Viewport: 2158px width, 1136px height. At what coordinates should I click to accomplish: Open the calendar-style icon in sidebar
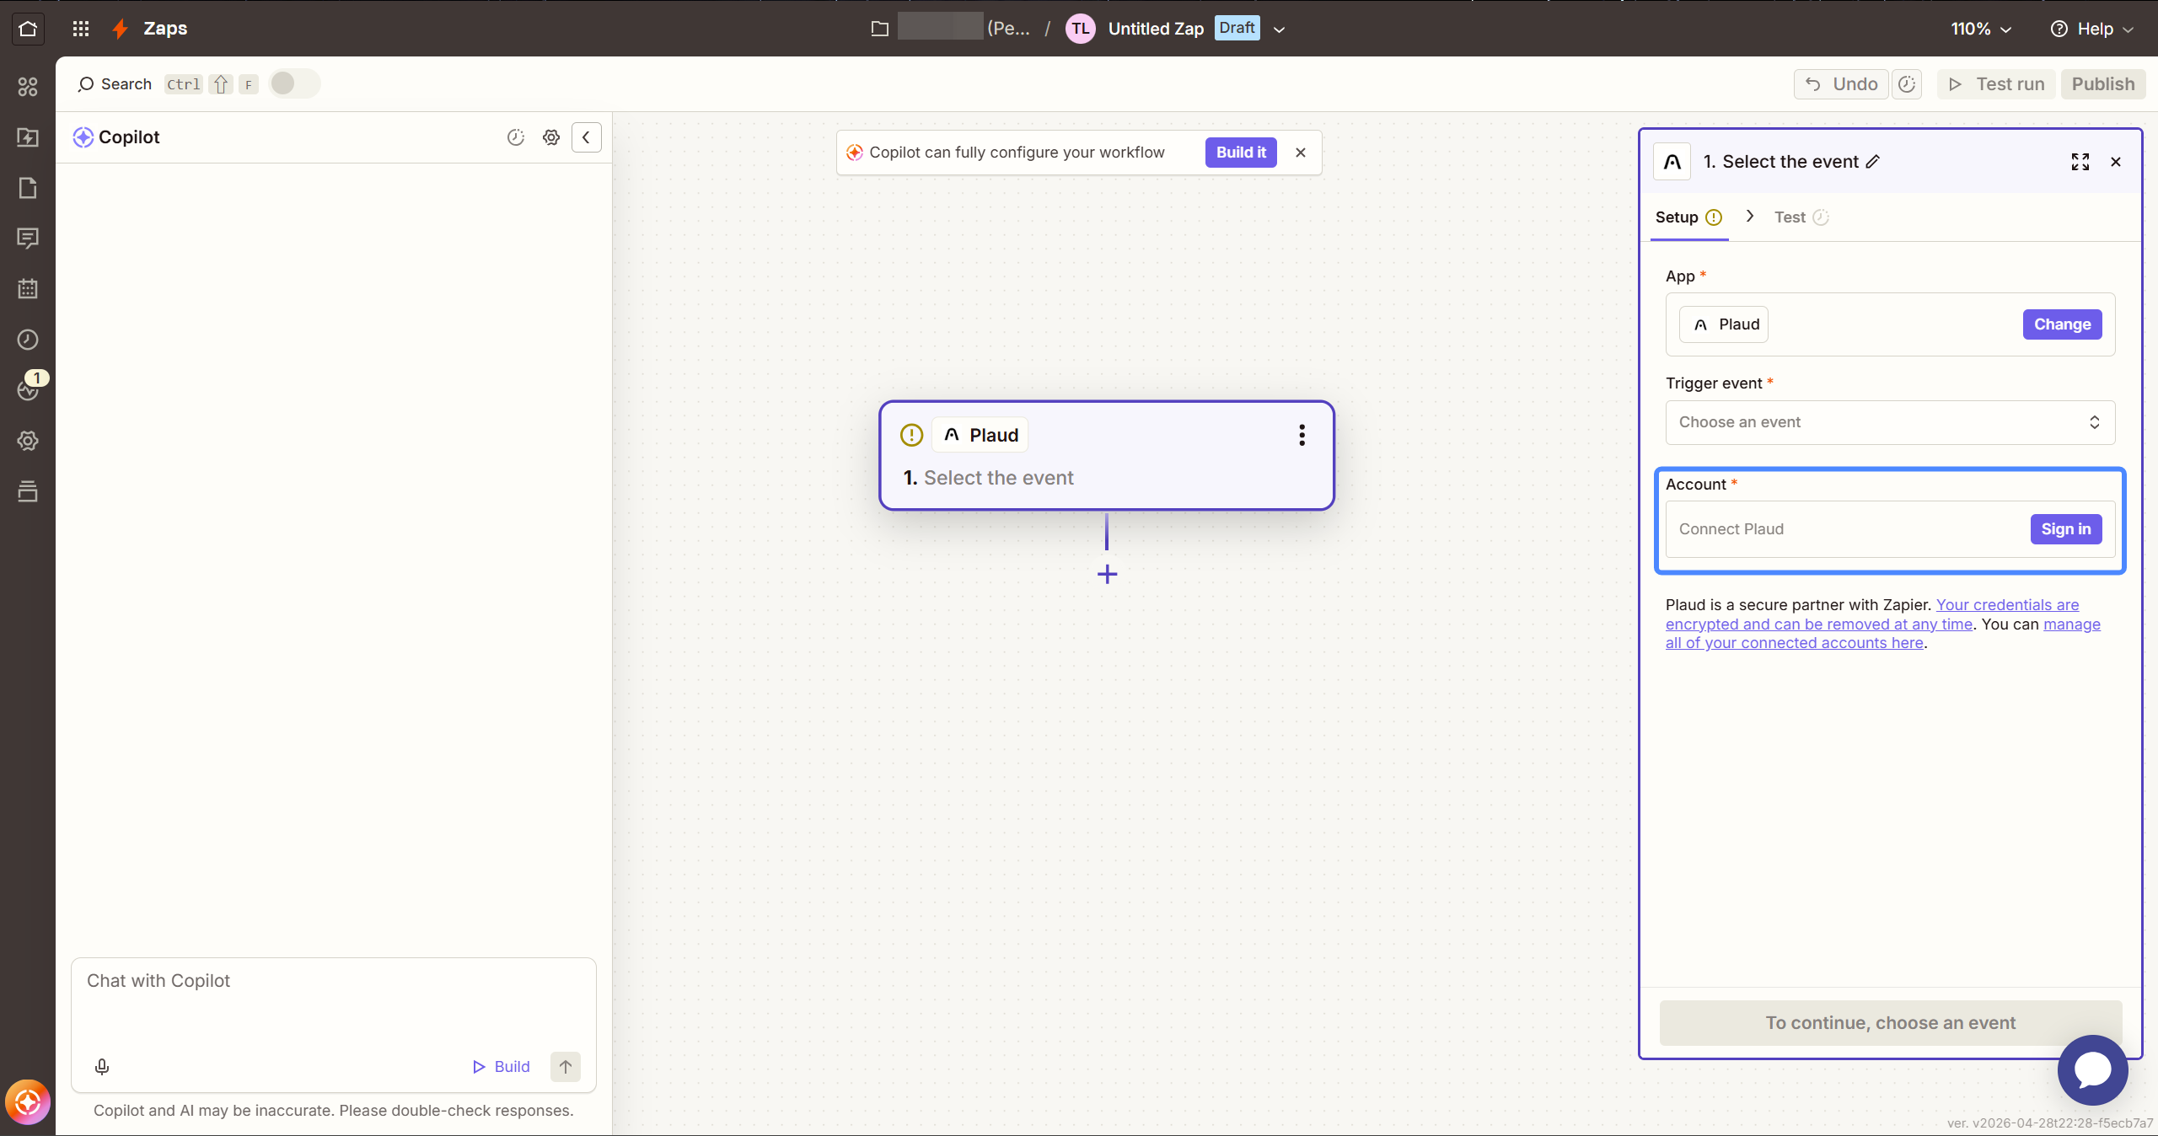point(28,289)
